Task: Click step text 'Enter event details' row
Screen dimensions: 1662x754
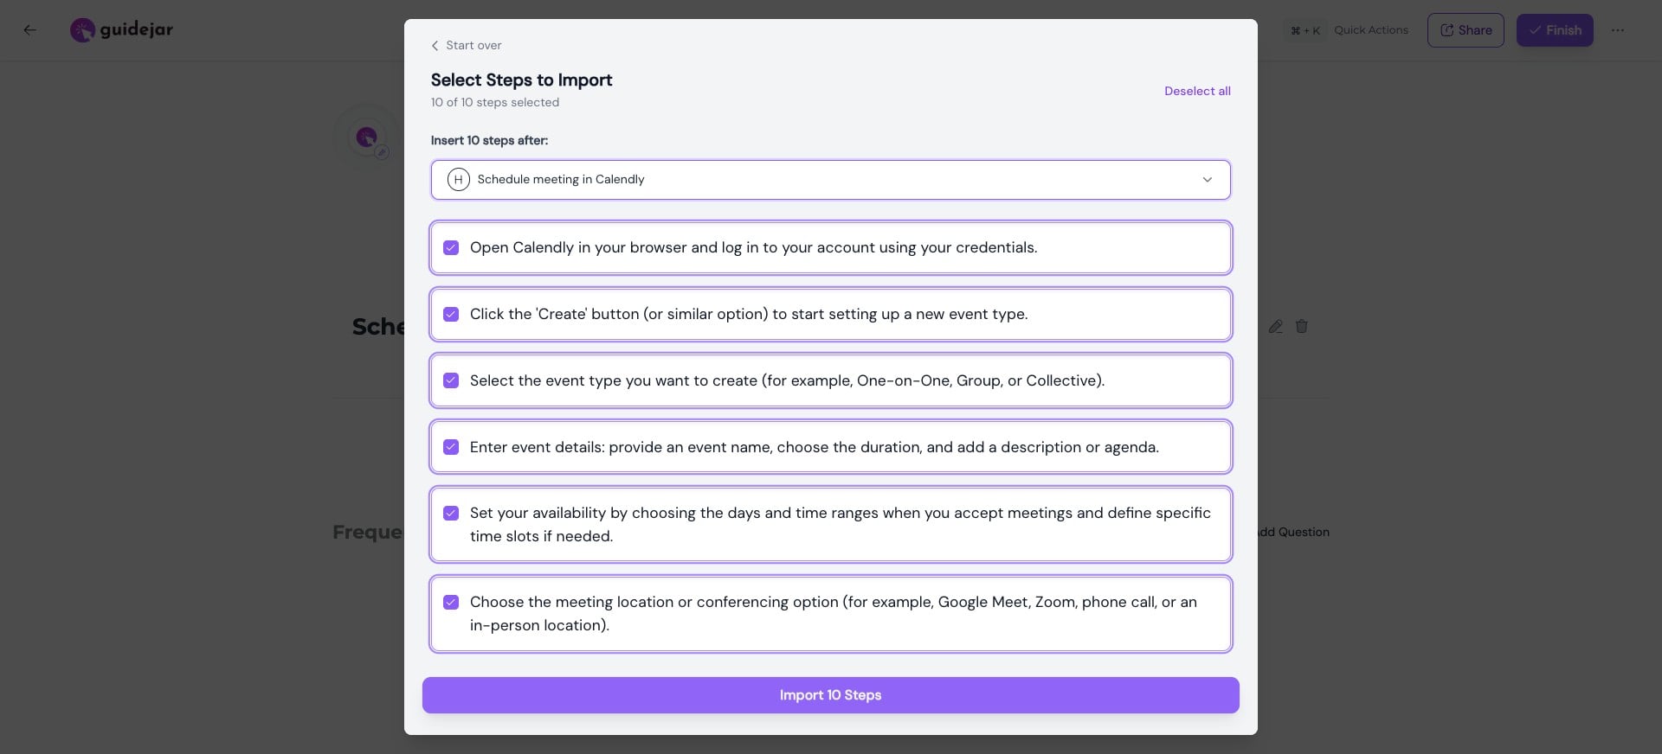Action: click(815, 447)
